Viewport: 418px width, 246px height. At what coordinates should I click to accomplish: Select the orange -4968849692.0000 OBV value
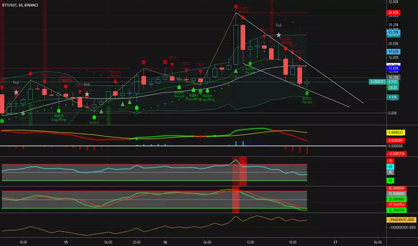pos(401,220)
